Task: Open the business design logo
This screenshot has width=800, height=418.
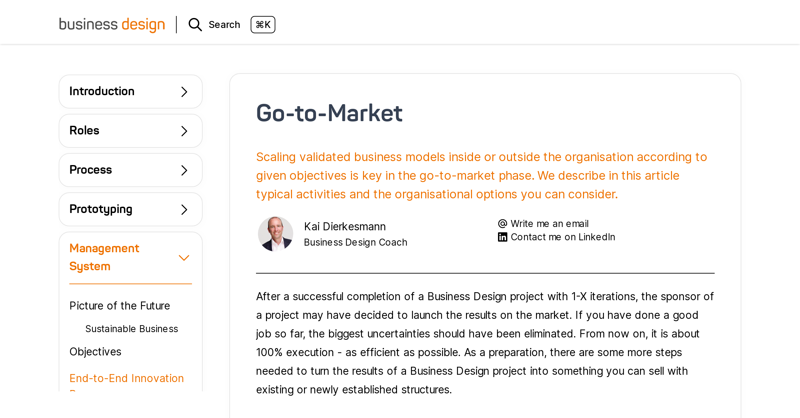Action: click(x=112, y=24)
